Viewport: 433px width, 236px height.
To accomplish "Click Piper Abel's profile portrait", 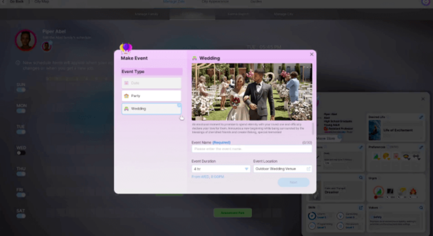I will 26,40.
